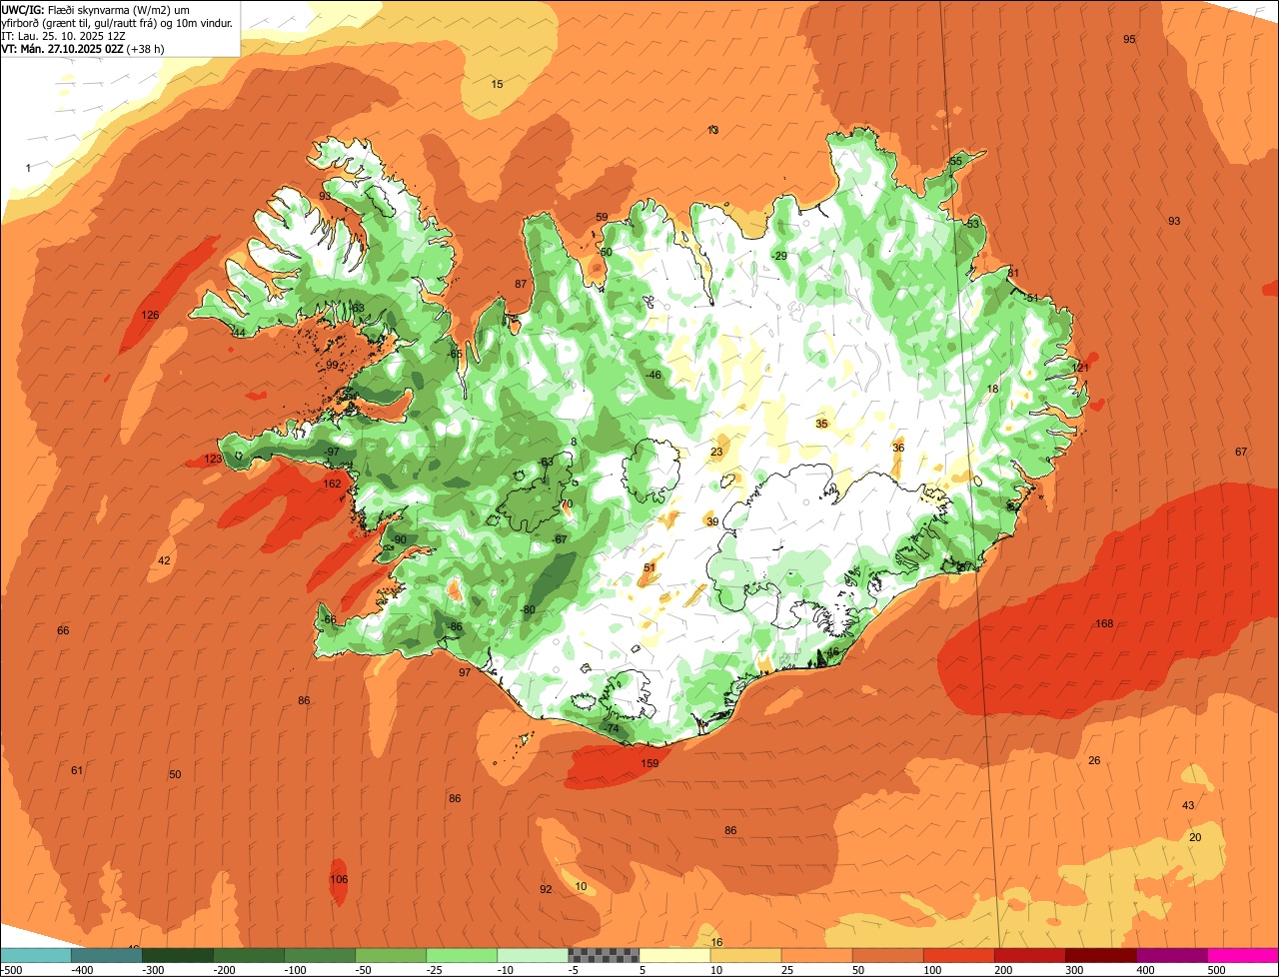This screenshot has width=1279, height=977.
Task: Pick the legend swatch between -300 and -200
Action: click(178, 955)
